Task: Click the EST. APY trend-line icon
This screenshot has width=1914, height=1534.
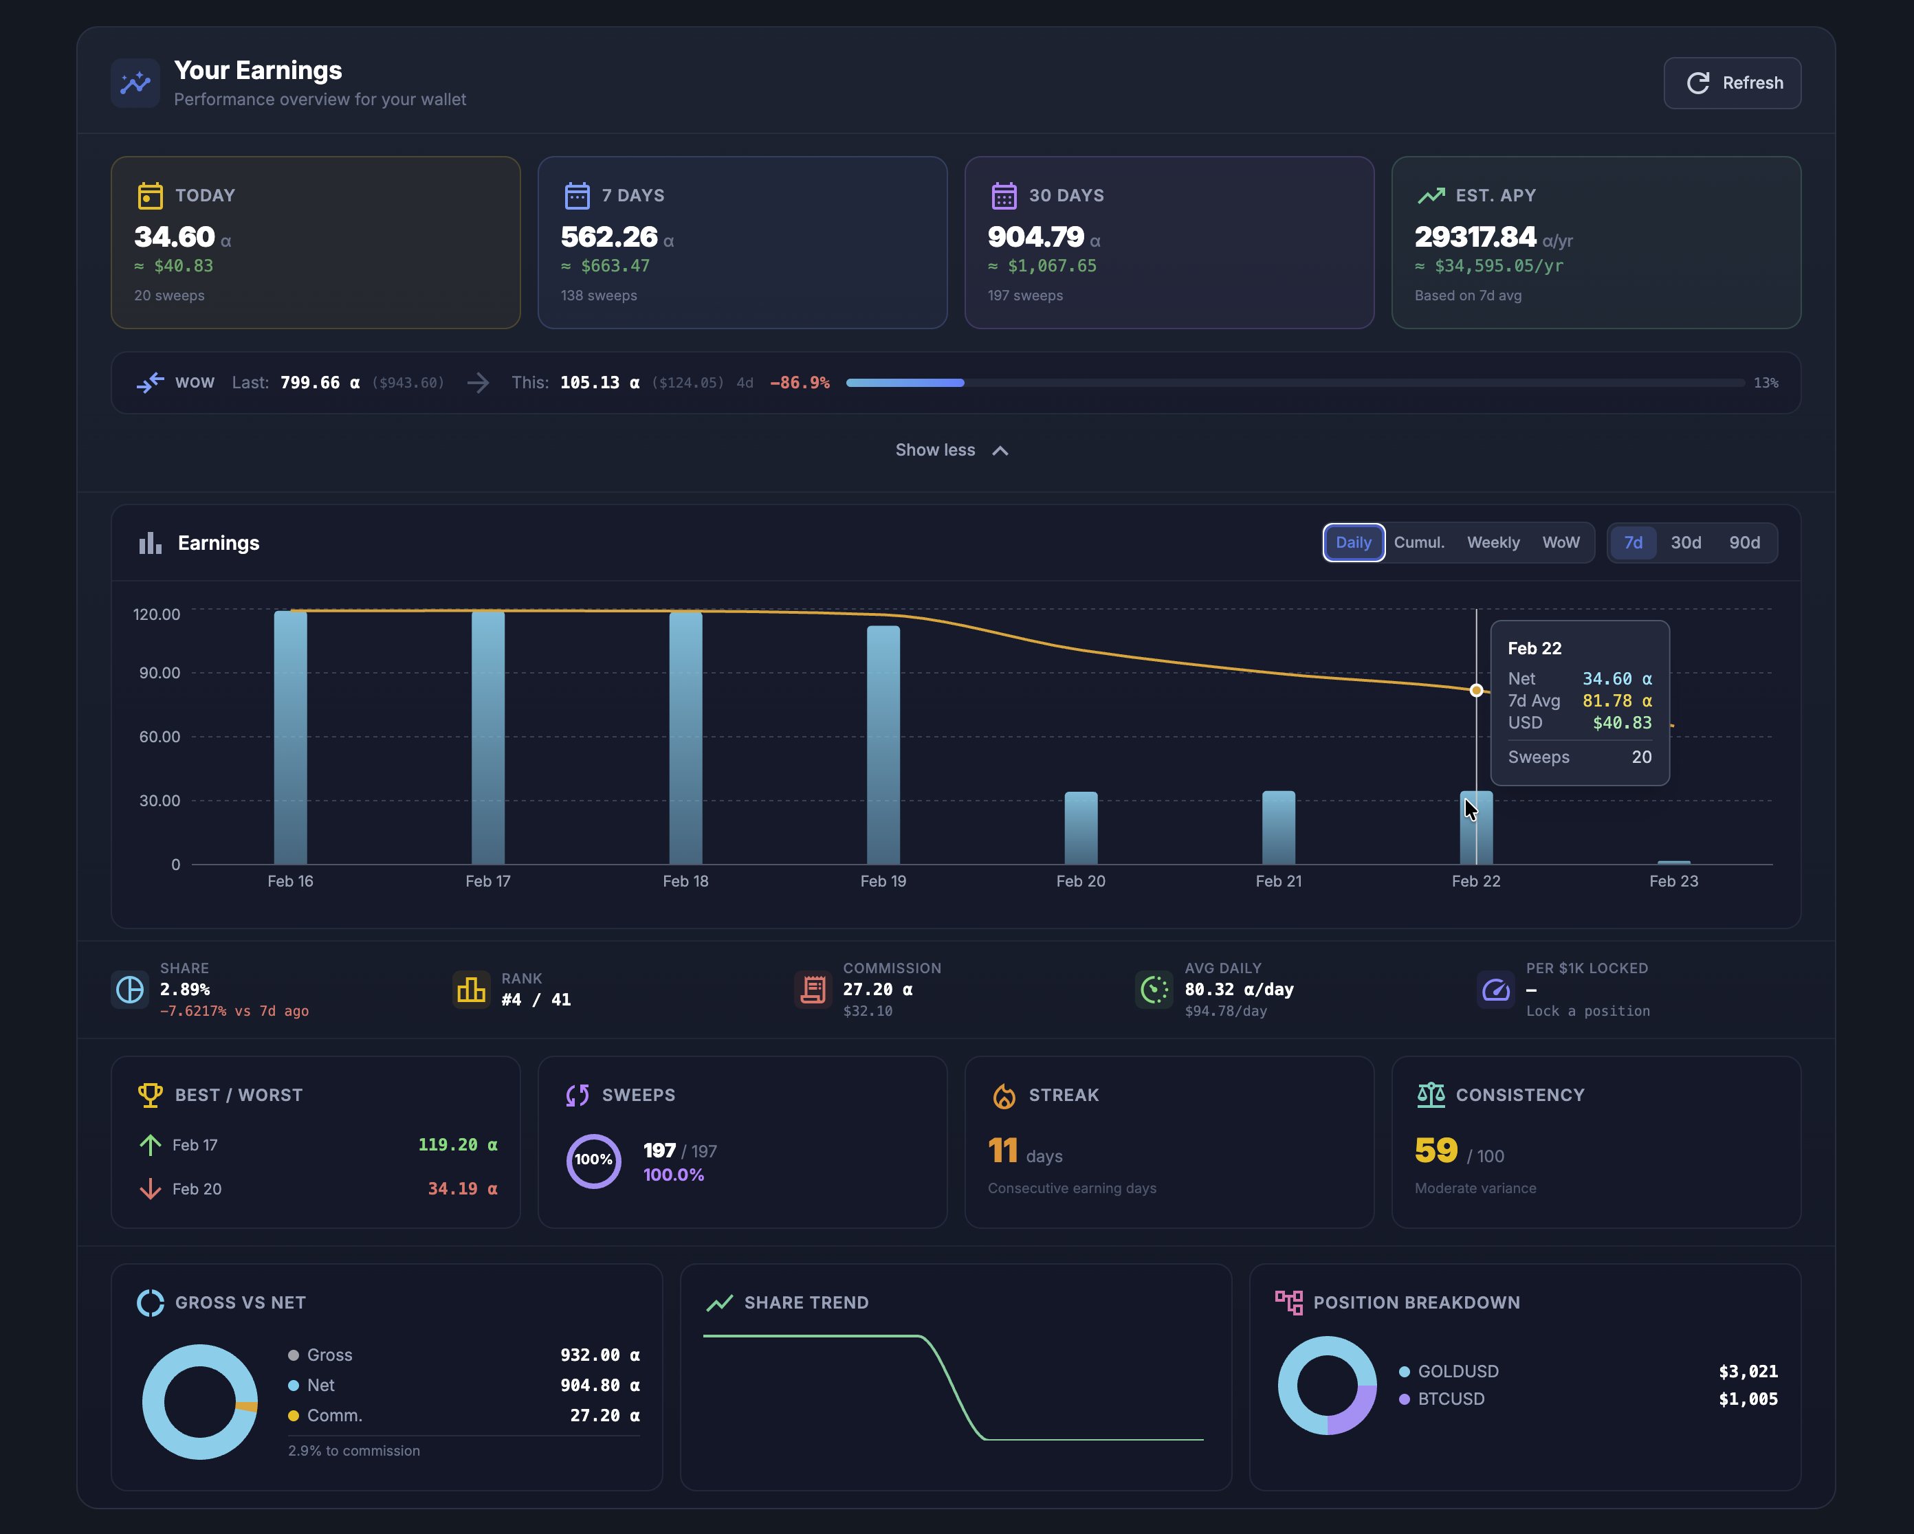Action: pyautogui.click(x=1432, y=194)
